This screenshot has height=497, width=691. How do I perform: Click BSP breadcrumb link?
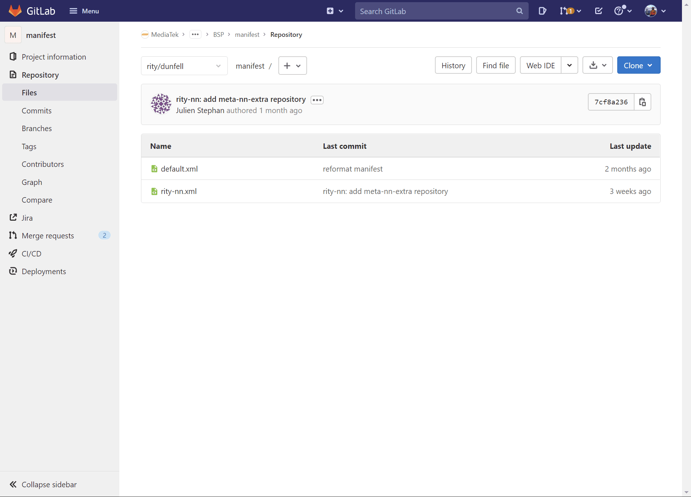tap(218, 34)
